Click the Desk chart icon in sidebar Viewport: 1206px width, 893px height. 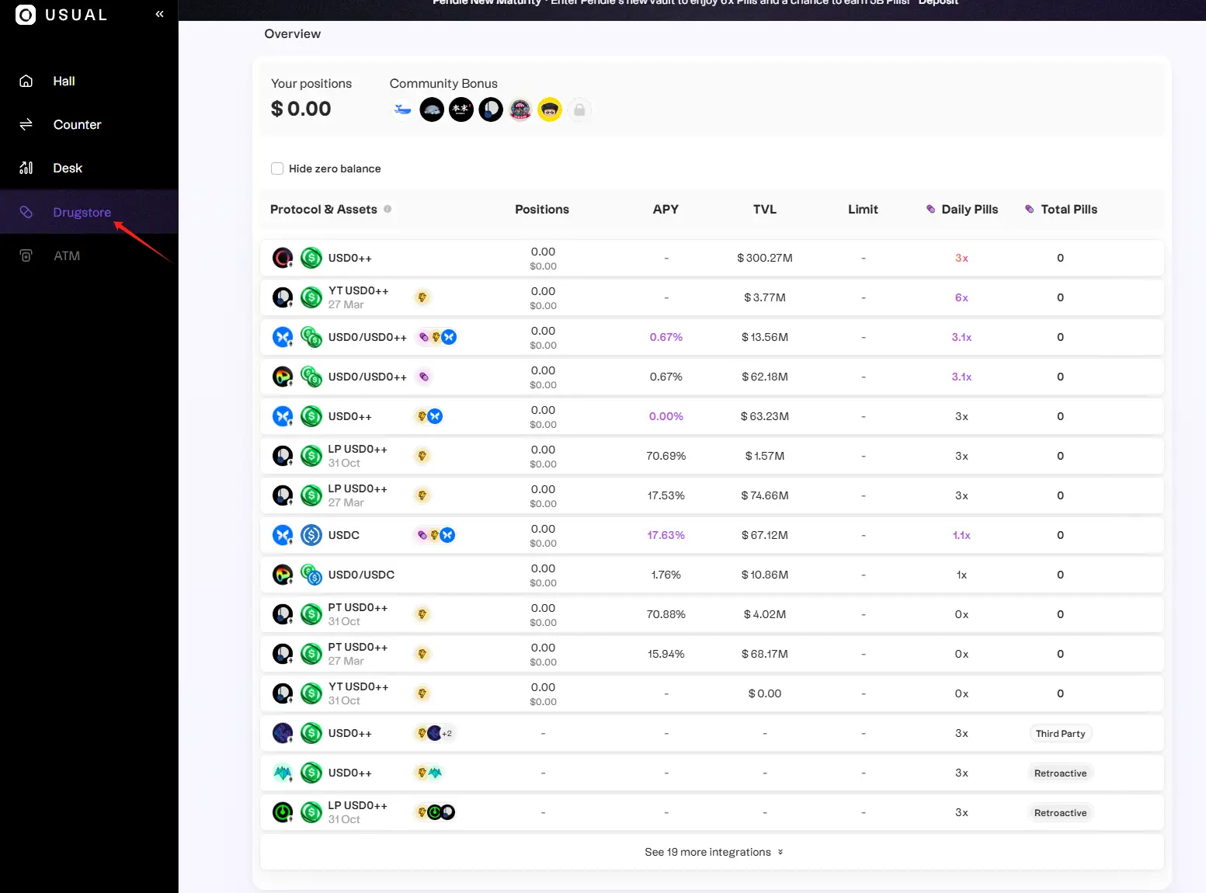(26, 168)
